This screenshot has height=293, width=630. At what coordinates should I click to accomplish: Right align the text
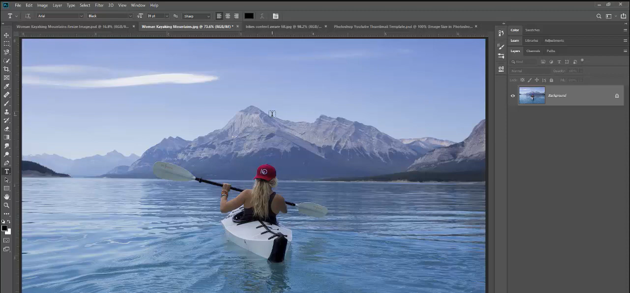[236, 16]
